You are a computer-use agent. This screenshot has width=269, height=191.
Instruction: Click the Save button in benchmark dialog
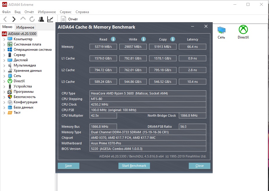tap(69, 166)
